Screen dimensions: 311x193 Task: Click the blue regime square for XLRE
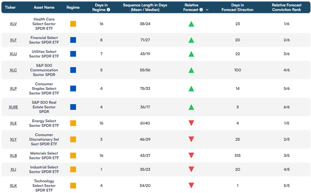pos(73,107)
